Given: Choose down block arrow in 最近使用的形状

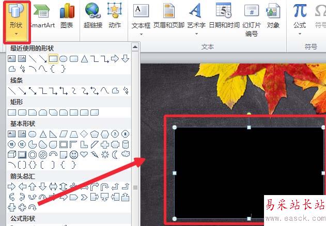Looking at the screenshot, I should (x=125, y=59).
